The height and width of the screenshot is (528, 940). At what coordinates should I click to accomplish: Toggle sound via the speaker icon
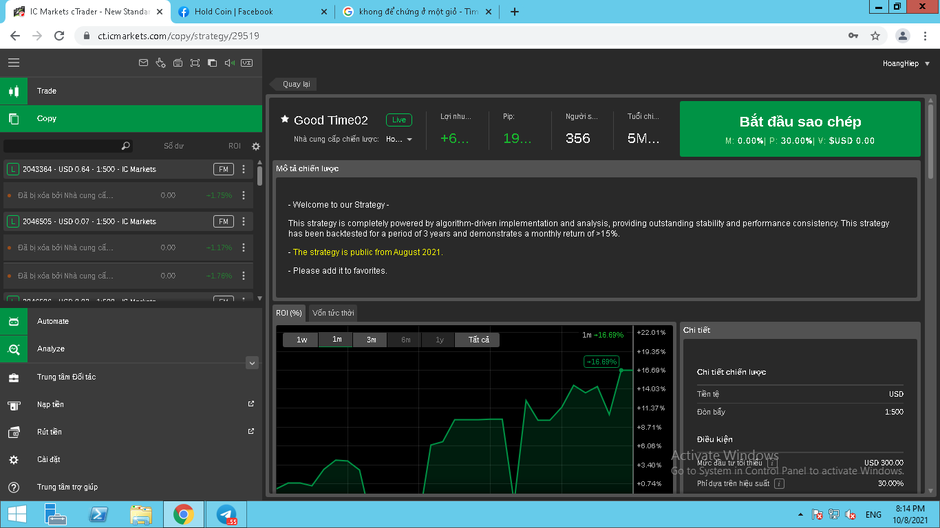pyautogui.click(x=230, y=63)
